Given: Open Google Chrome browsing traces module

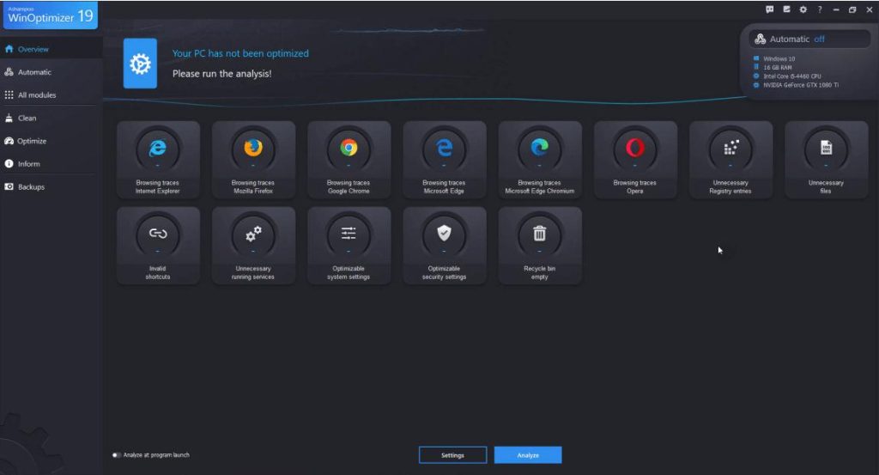Looking at the screenshot, I should (349, 160).
